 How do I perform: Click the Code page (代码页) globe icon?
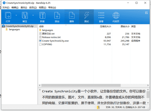tap(116, 15)
